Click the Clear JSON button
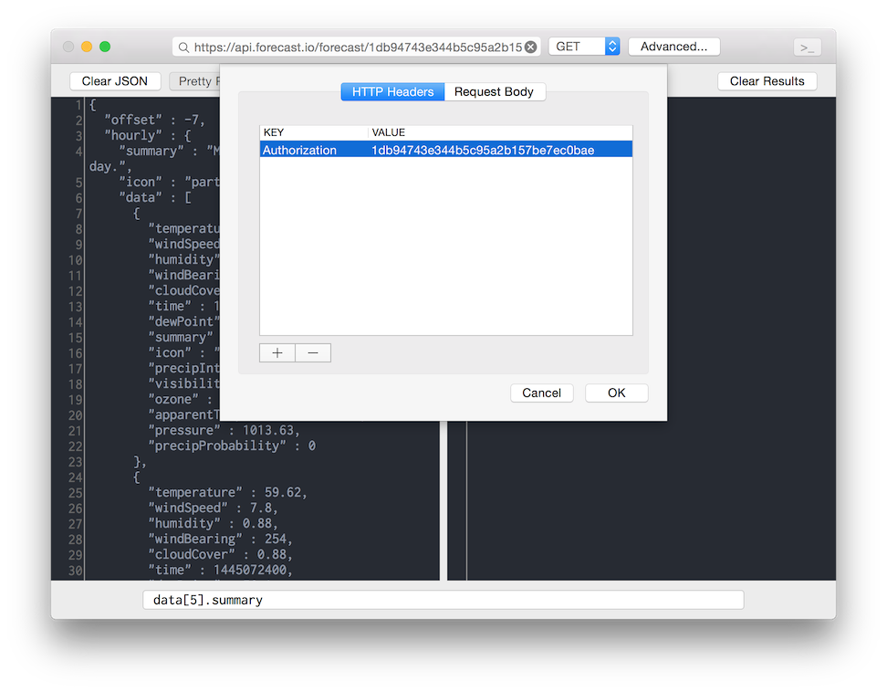The width and height of the screenshot is (887, 692). point(115,80)
